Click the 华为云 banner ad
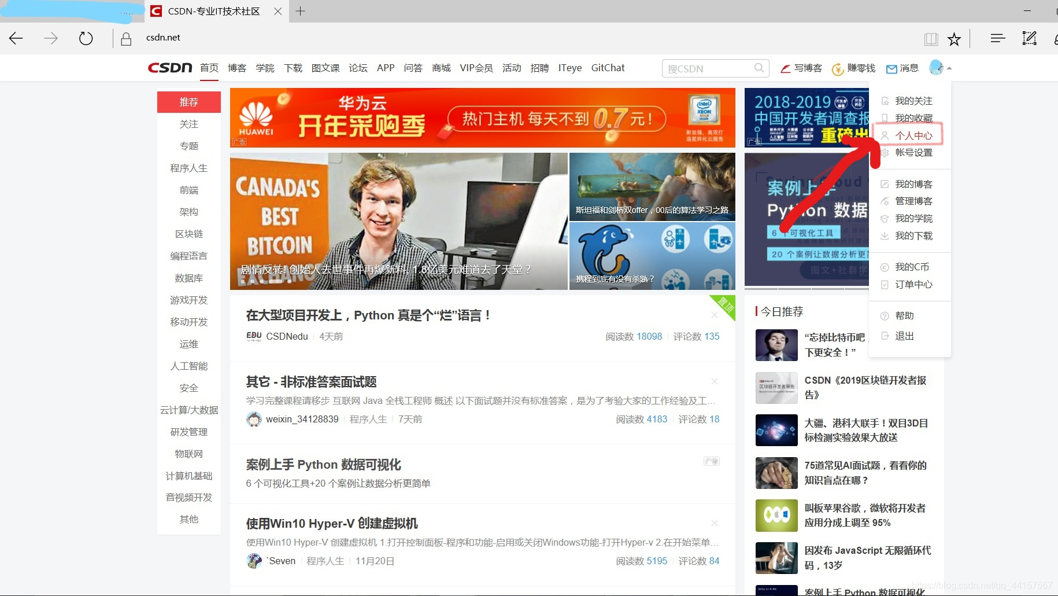The image size is (1058, 596). click(x=483, y=117)
